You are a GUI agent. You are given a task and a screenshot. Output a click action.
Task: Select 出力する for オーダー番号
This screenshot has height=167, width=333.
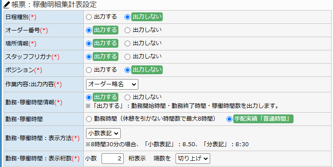[x=89, y=30]
